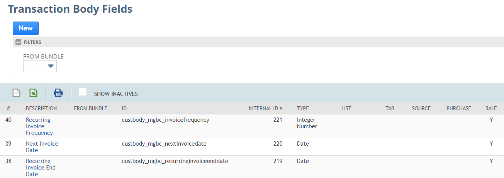The width and height of the screenshot is (504, 178).
Task: Click the print list icon
Action: [x=58, y=93]
